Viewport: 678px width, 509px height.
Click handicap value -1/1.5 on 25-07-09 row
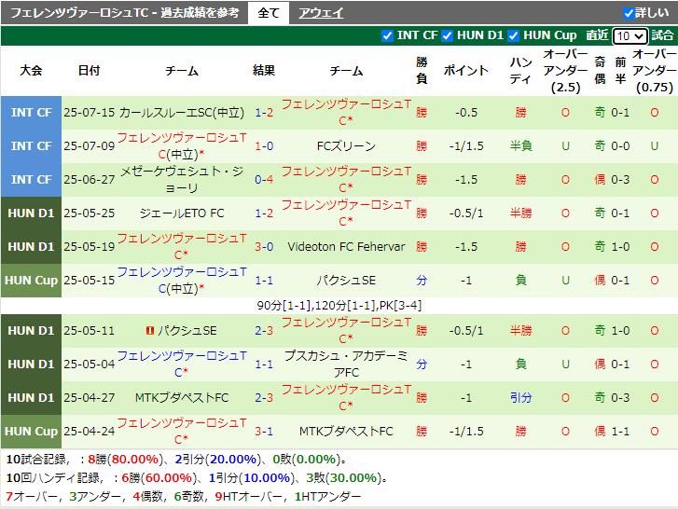(466, 146)
